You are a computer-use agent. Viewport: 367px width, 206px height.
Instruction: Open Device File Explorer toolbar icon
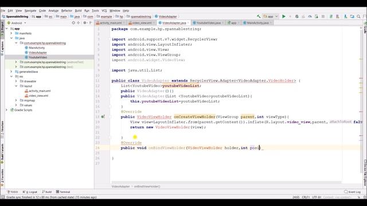coord(352,17)
